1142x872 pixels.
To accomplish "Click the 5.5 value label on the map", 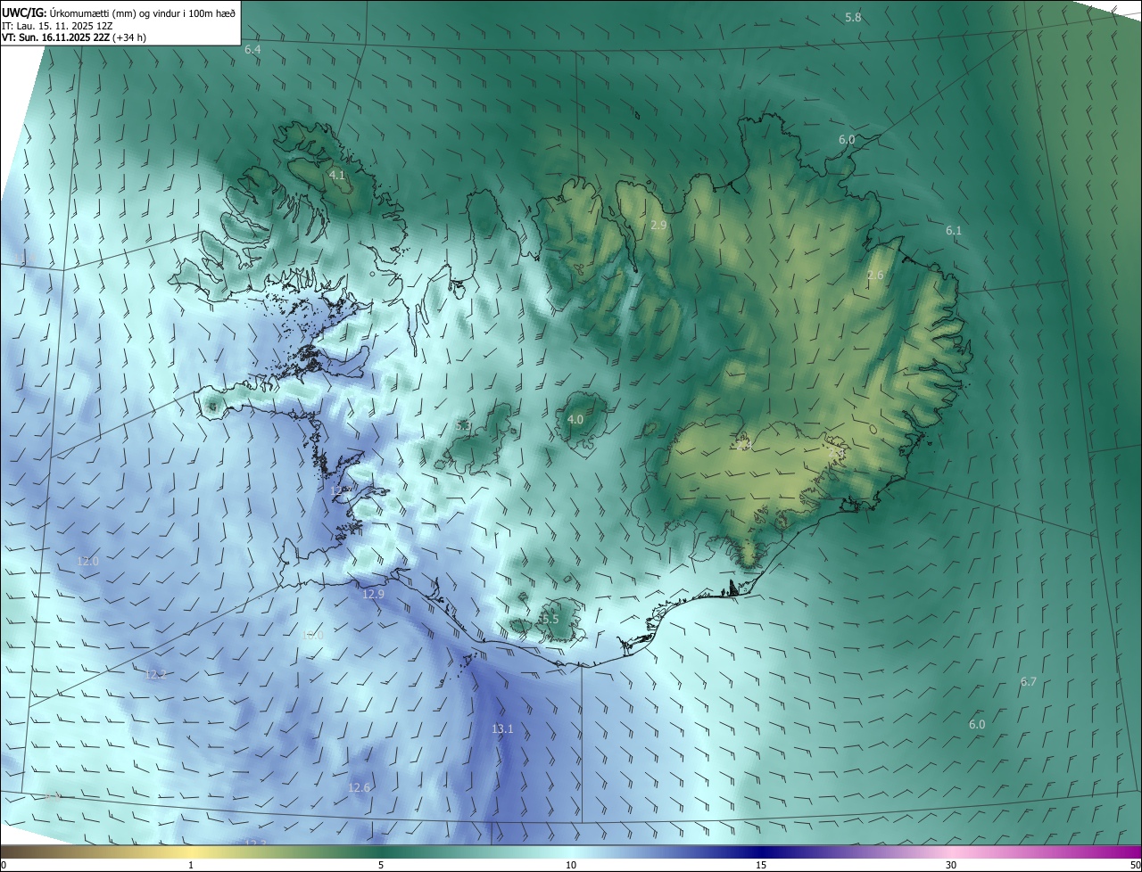I will pyautogui.click(x=550, y=619).
